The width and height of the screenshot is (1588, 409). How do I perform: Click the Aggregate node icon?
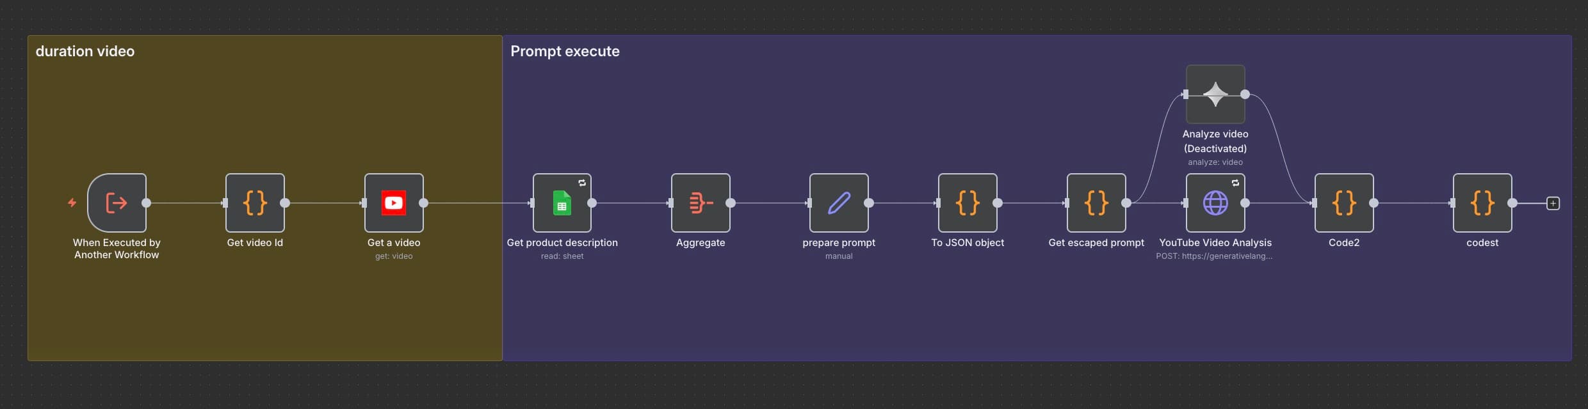pos(701,203)
